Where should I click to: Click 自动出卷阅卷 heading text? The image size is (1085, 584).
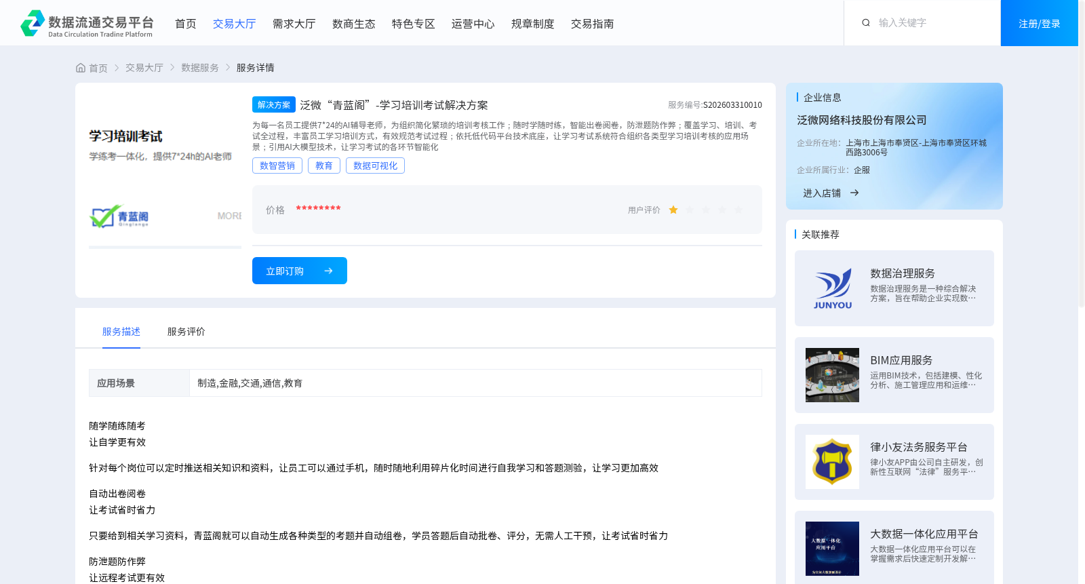tap(117, 494)
